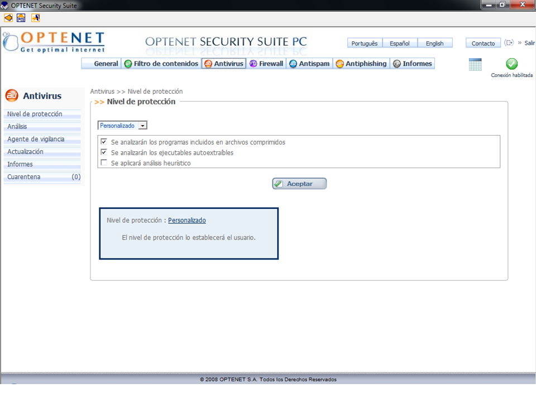Open the Antispam section
The height and width of the screenshot is (402, 536).
(310, 64)
